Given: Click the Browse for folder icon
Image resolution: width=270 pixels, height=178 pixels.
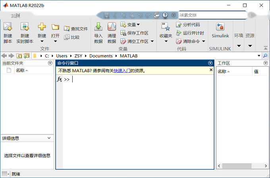Looking at the screenshot, I should pyautogui.click(x=27, y=56).
